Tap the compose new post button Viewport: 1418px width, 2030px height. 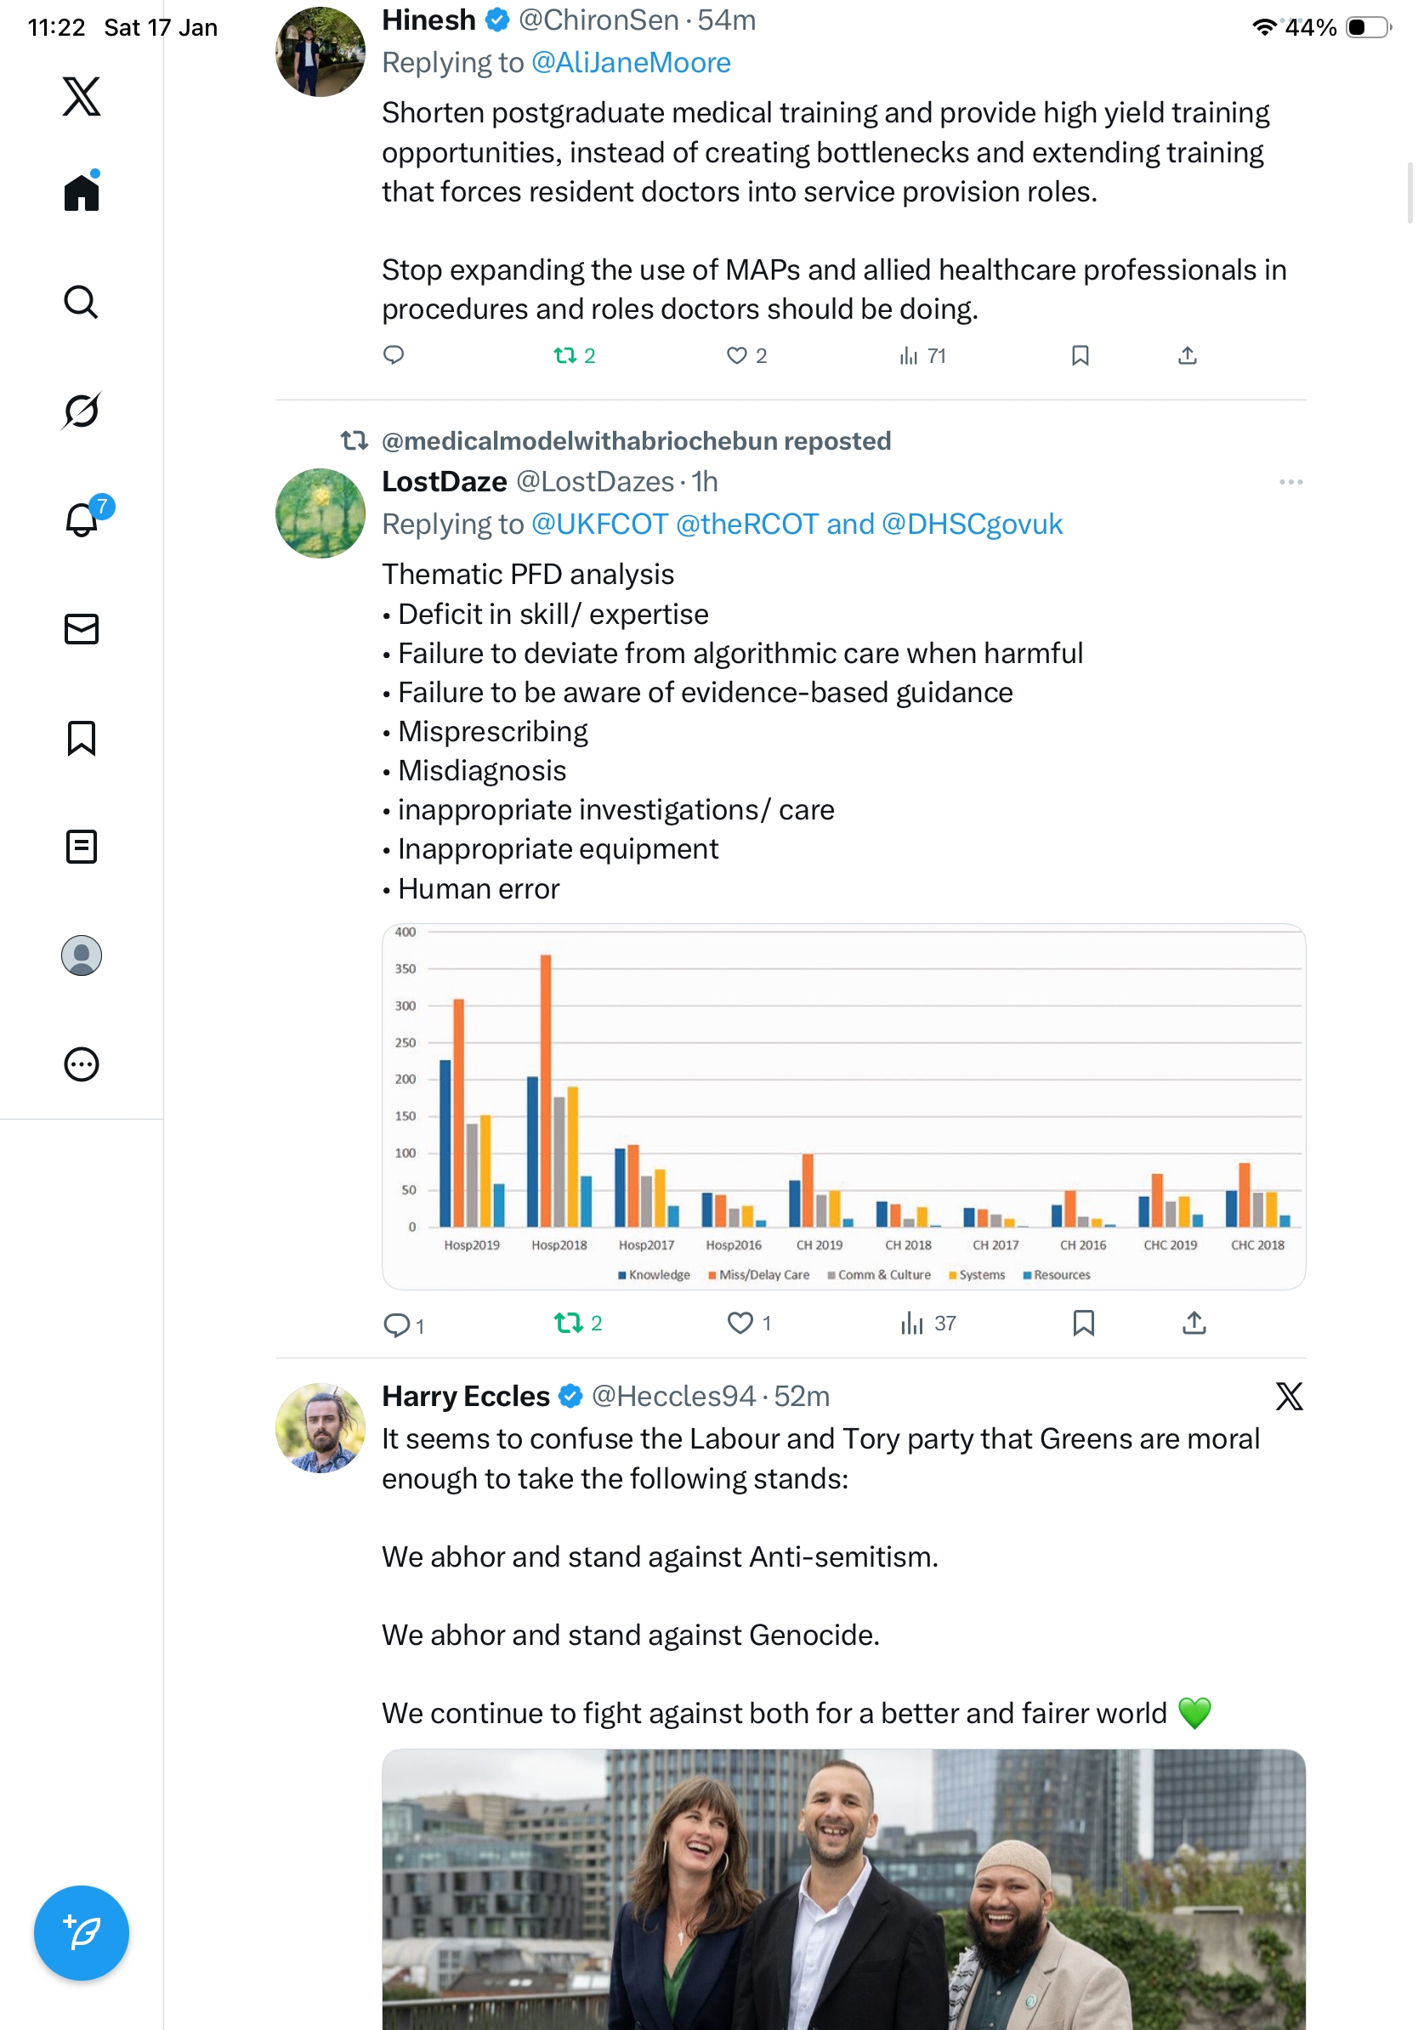[82, 1933]
